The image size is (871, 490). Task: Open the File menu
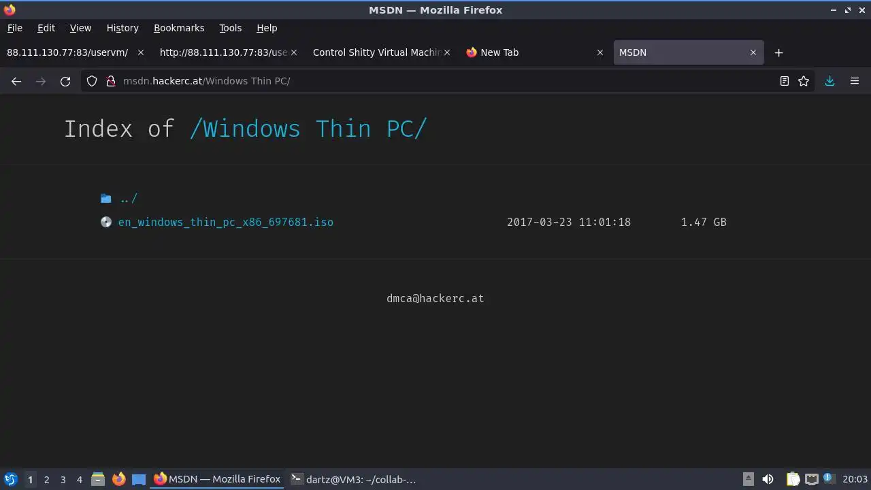tap(14, 28)
